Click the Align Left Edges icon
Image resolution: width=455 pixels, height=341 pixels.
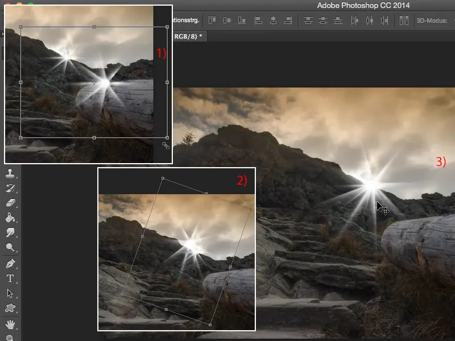pyautogui.click(x=258, y=20)
